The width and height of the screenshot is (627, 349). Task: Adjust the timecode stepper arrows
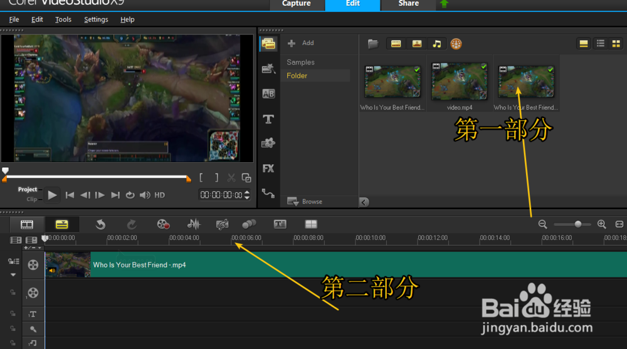[247, 195]
